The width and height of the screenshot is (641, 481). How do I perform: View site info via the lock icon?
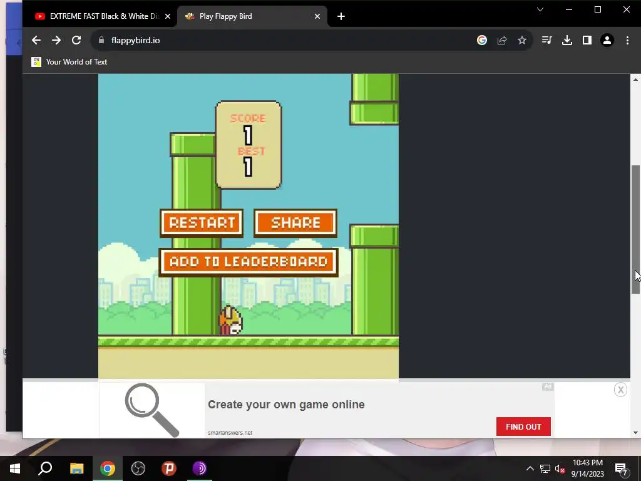click(x=101, y=40)
